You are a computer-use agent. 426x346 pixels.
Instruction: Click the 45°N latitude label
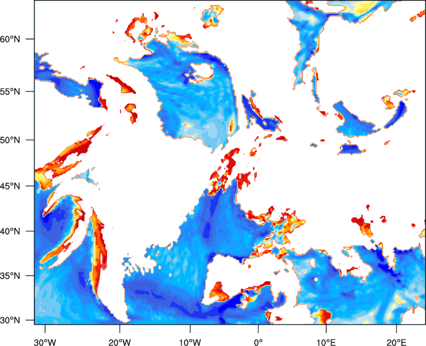[x=10, y=186]
